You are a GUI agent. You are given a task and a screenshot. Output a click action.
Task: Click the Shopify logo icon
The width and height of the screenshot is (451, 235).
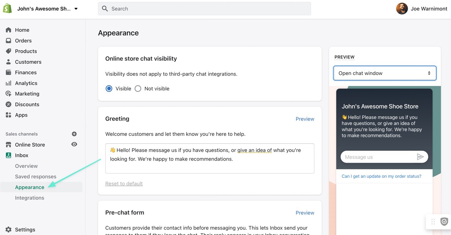pos(7,9)
